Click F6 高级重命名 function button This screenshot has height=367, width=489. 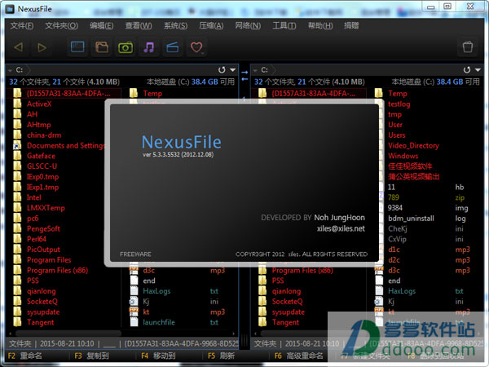coord(298,356)
